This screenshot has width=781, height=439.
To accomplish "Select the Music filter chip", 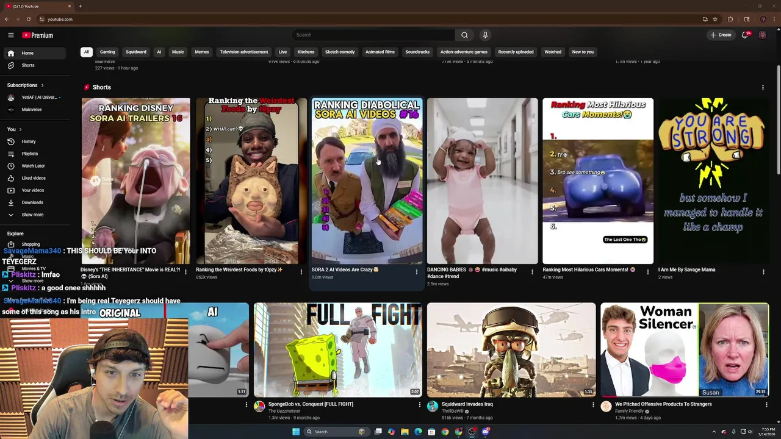I will [178, 52].
